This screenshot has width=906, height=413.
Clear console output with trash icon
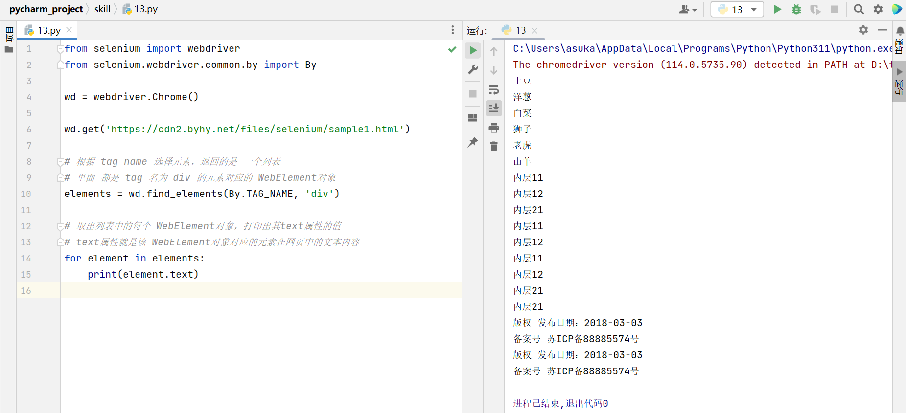(494, 146)
